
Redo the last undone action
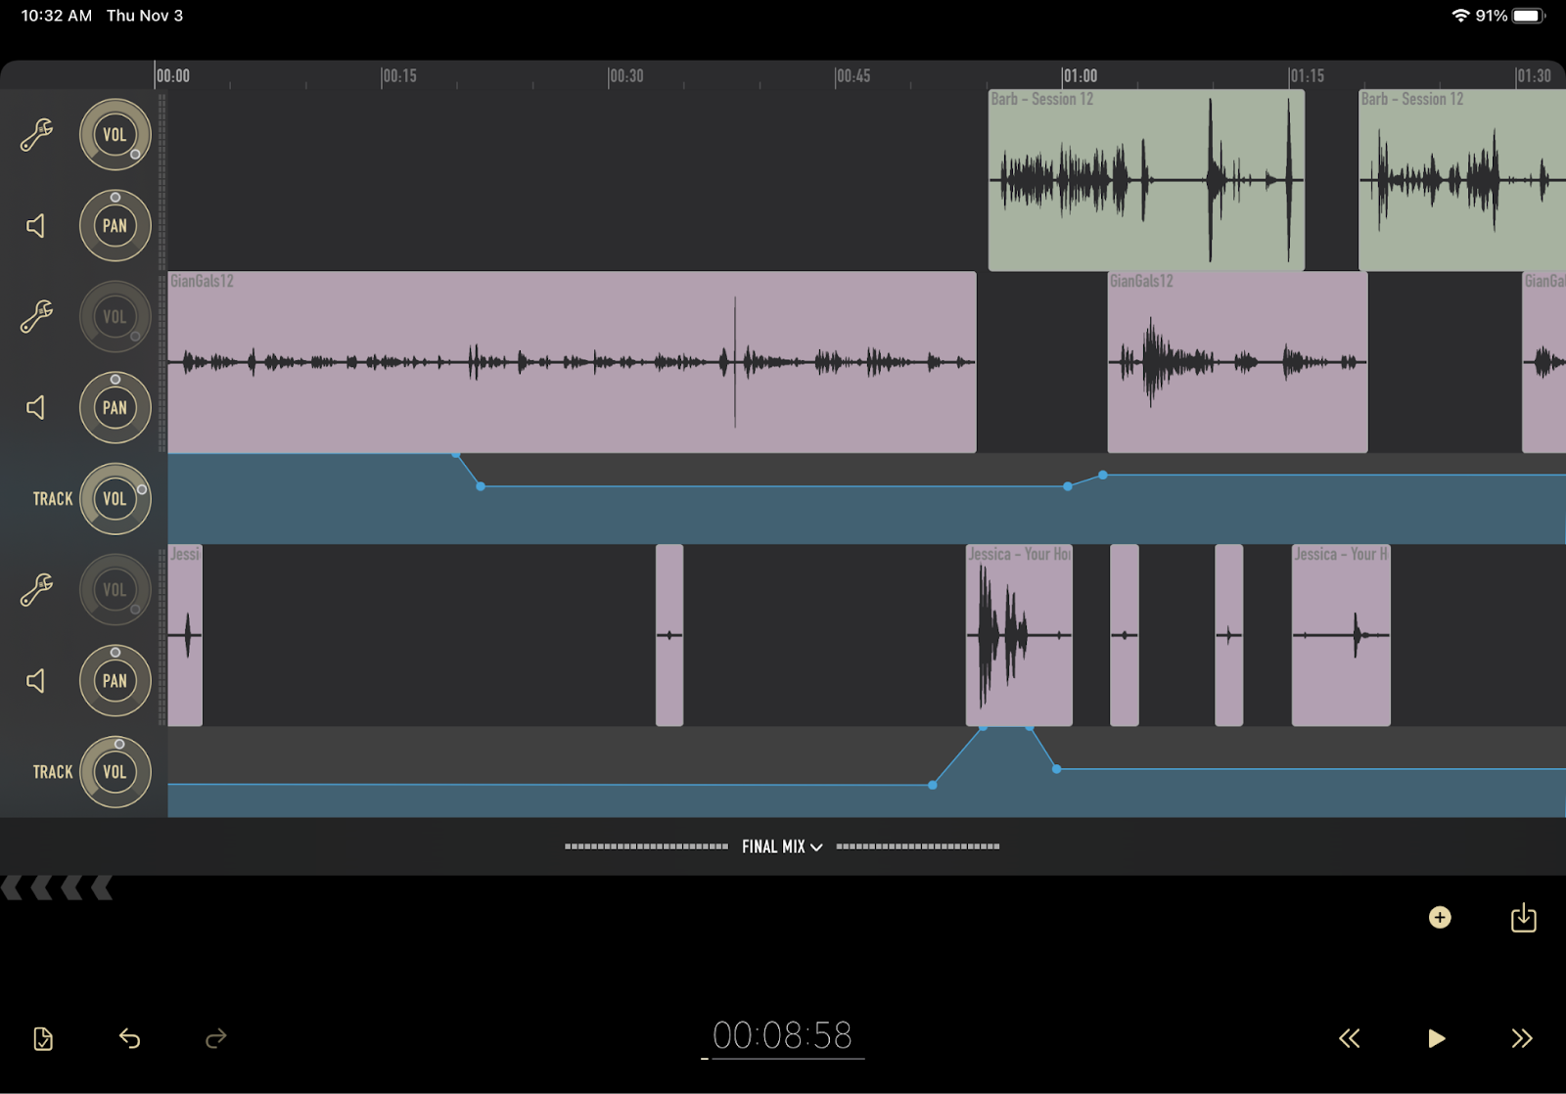215,1038
